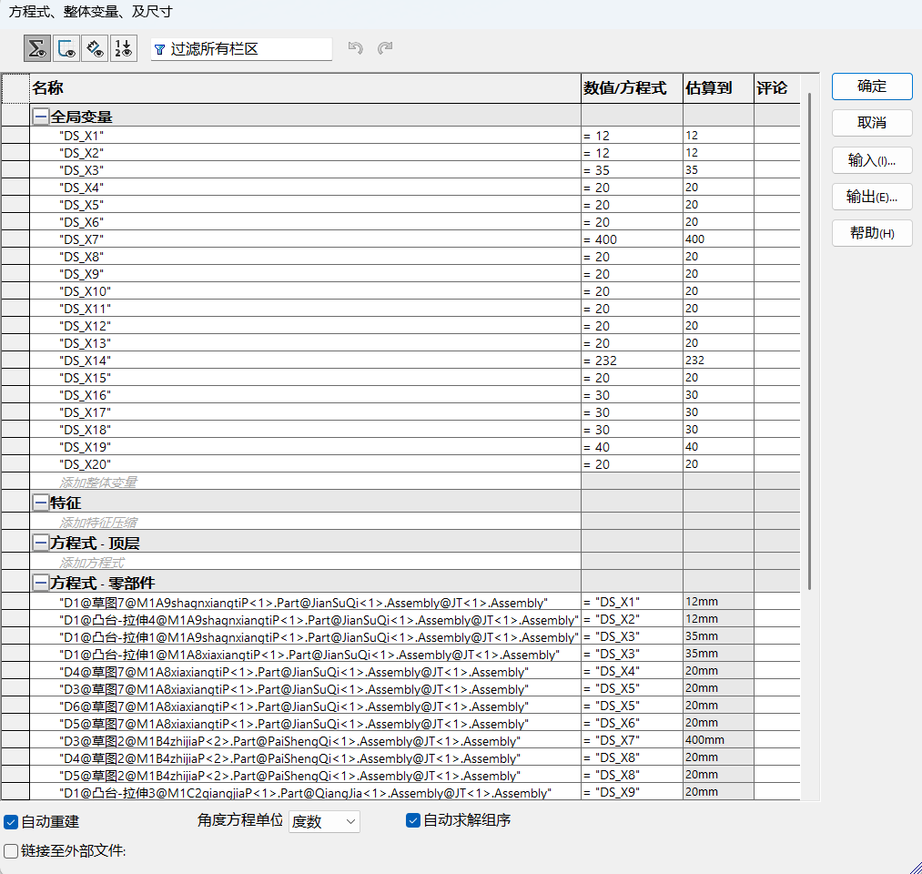Click the 帮助(H) button
Viewport: 922px width, 874px height.
tap(872, 233)
